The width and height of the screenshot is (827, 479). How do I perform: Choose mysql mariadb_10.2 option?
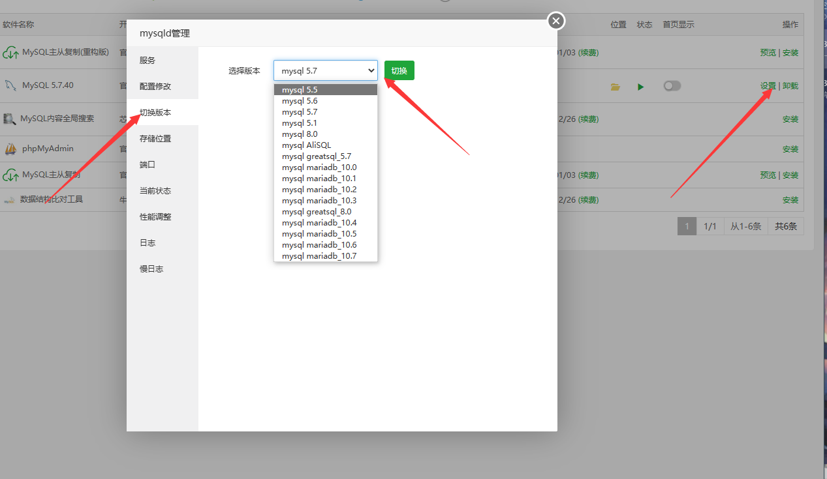tap(326, 190)
